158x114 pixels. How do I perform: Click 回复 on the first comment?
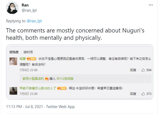coord(133,70)
